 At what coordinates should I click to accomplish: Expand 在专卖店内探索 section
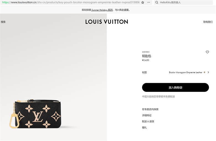150,109
